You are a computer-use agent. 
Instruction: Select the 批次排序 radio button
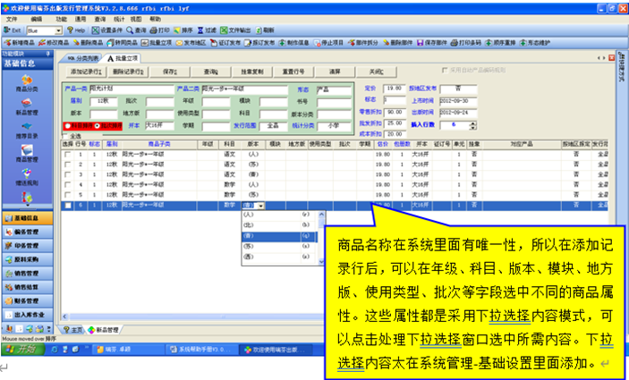pyautogui.click(x=97, y=126)
